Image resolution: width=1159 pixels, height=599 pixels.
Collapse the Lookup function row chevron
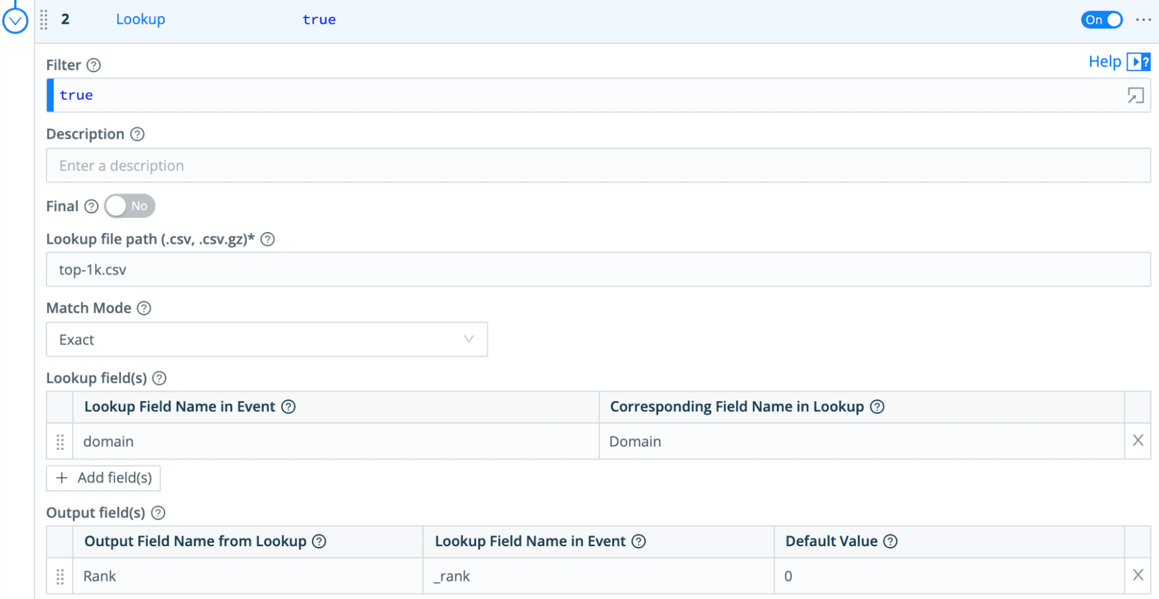pyautogui.click(x=15, y=21)
